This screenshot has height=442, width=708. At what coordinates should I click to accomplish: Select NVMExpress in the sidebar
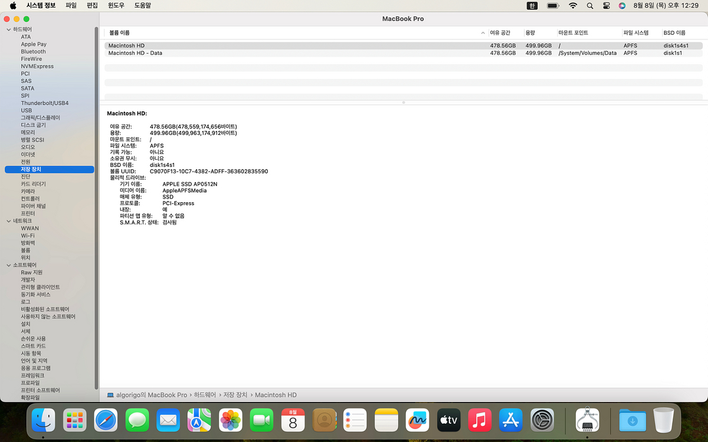pos(37,67)
